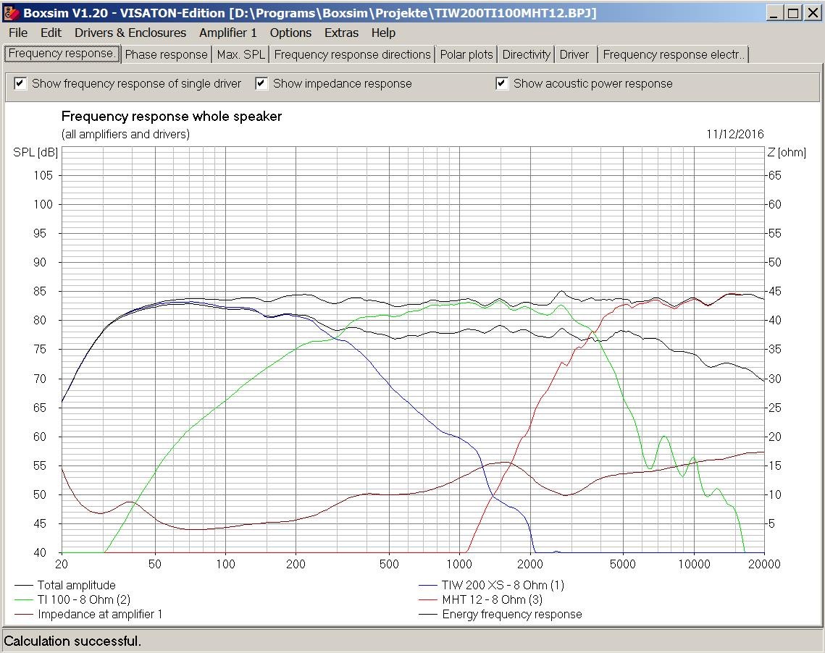The width and height of the screenshot is (825, 653).
Task: Close the Boxsim window
Action: point(813,12)
